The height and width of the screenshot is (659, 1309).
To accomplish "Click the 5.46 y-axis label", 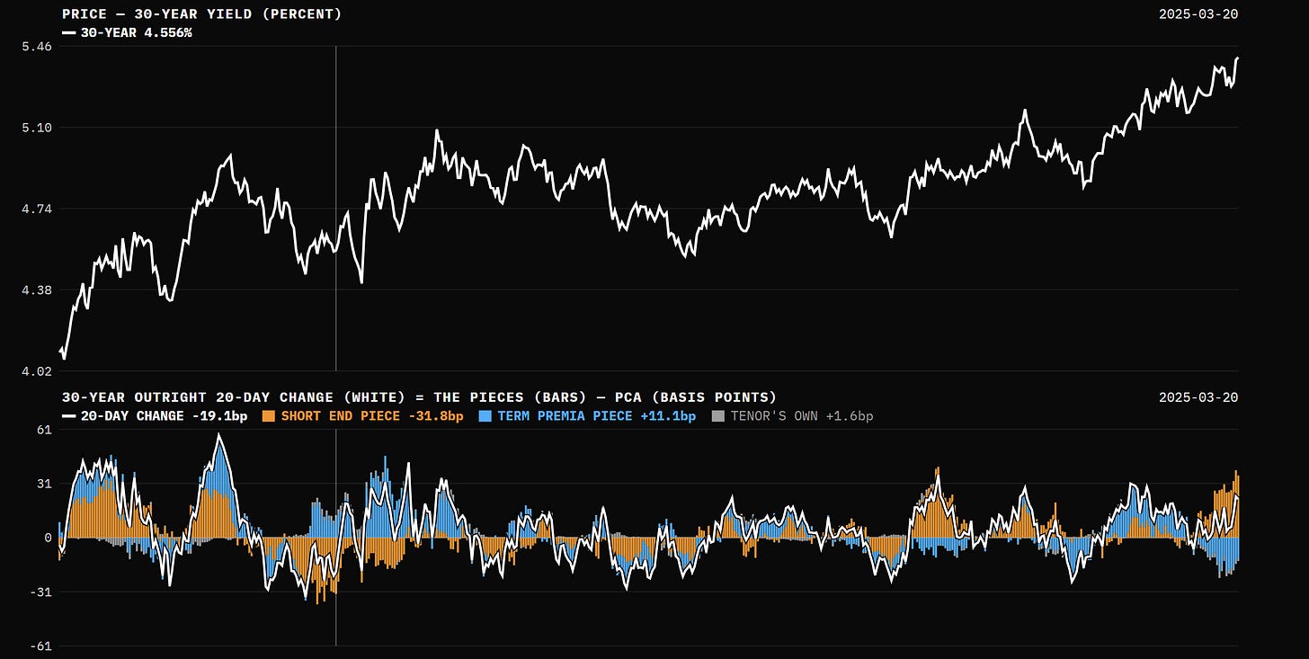I will [x=37, y=46].
